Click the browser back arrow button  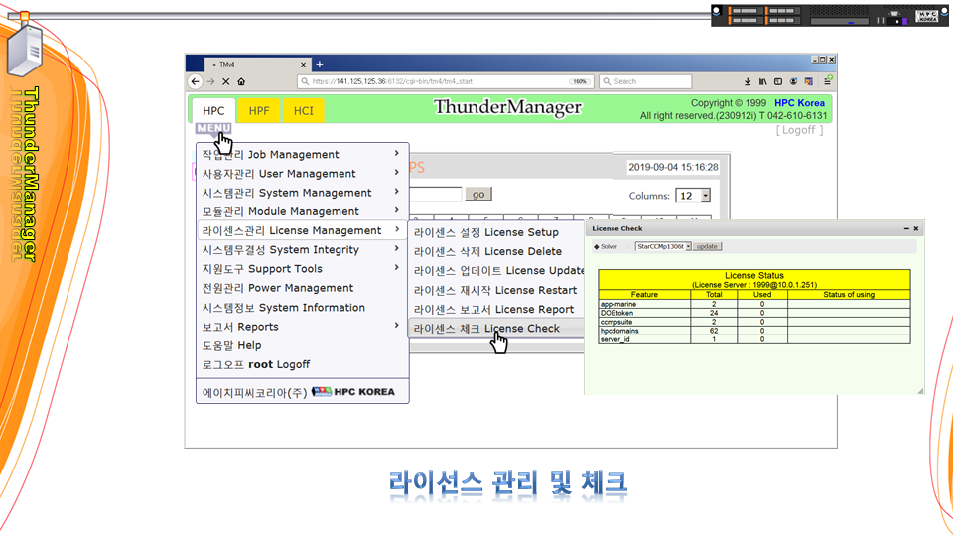click(196, 82)
